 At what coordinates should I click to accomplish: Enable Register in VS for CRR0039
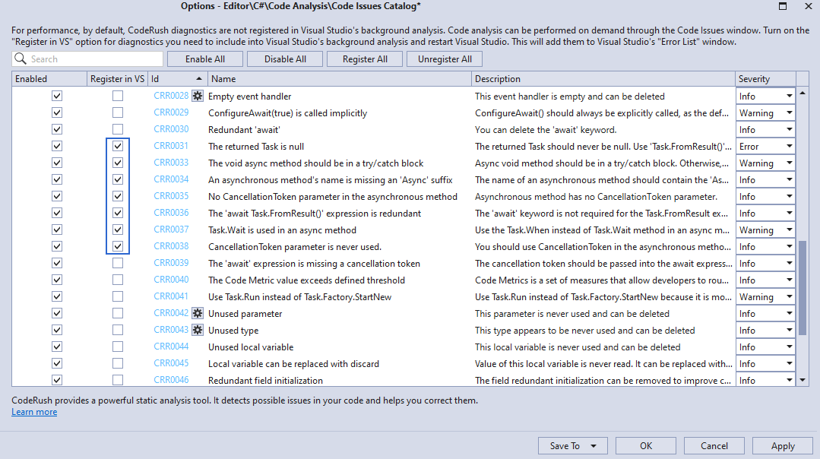click(118, 263)
